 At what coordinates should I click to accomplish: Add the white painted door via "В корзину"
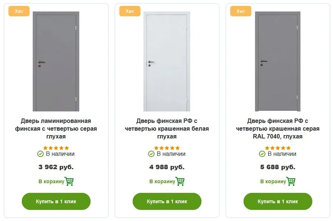[x=162, y=182]
